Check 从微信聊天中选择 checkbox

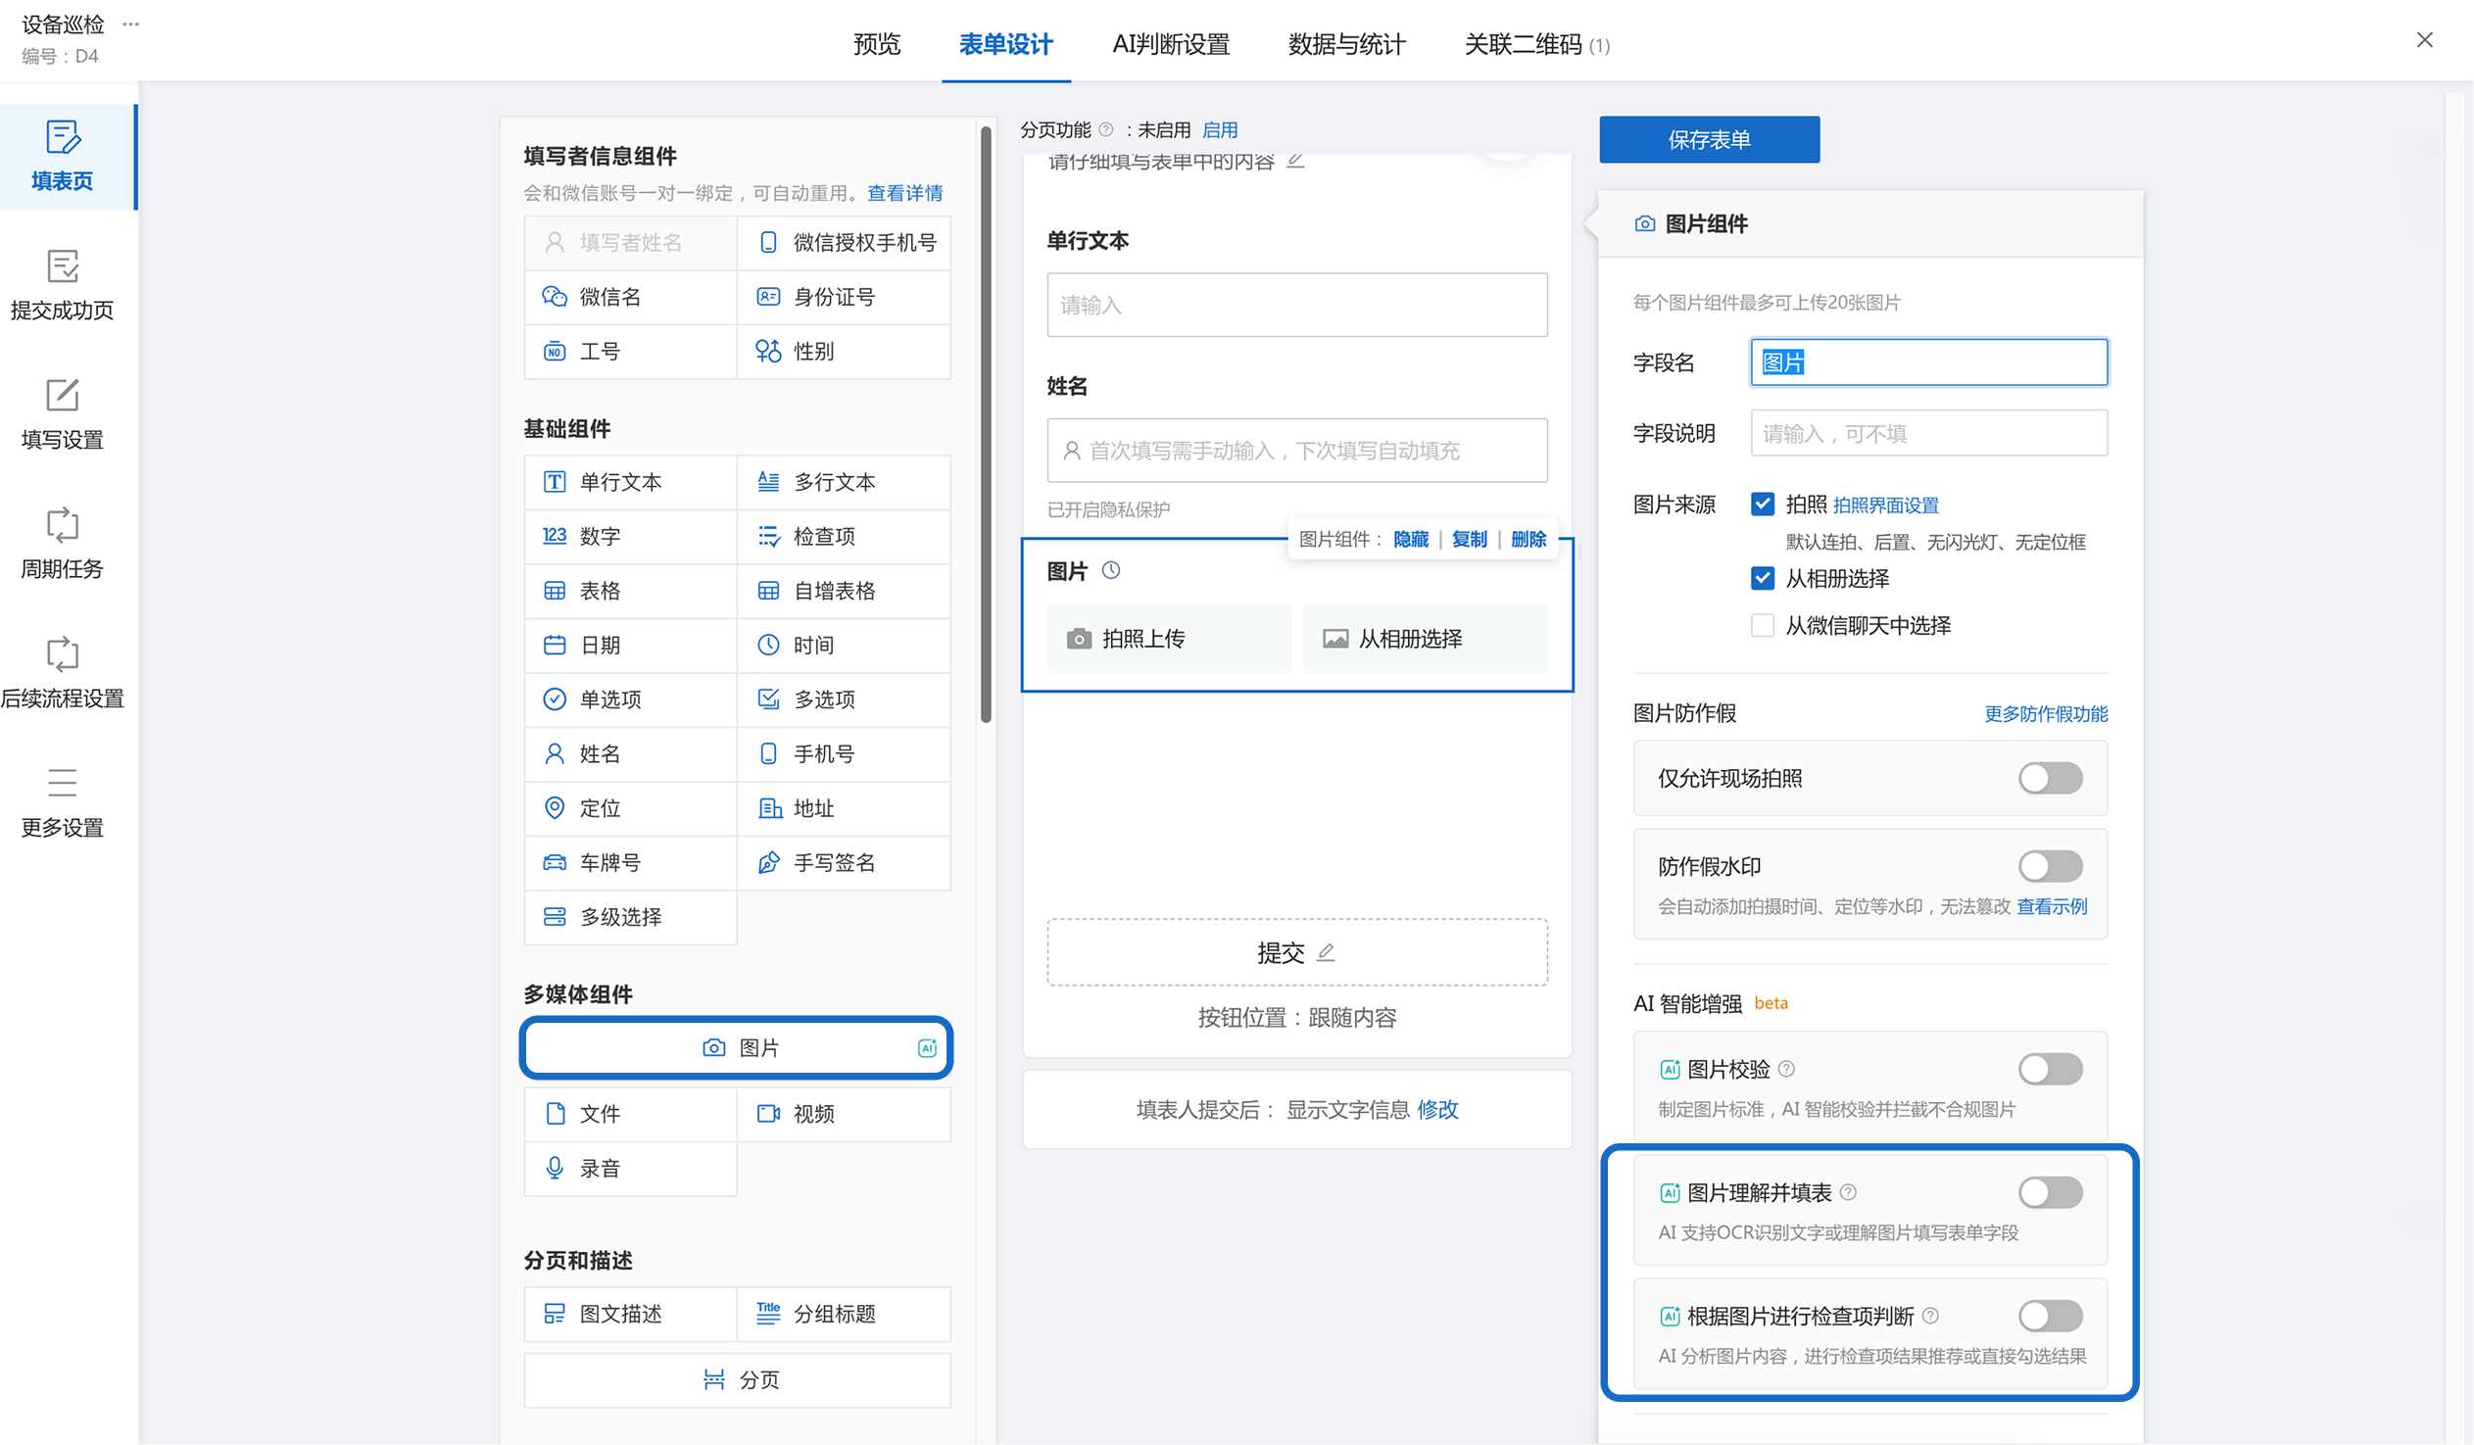click(1764, 625)
